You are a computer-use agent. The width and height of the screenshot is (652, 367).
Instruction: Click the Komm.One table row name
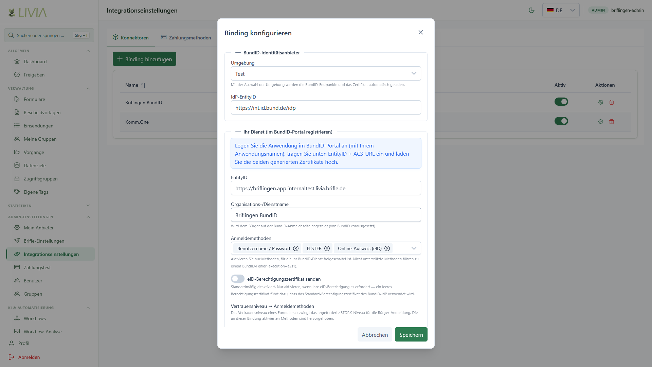pyautogui.click(x=137, y=122)
